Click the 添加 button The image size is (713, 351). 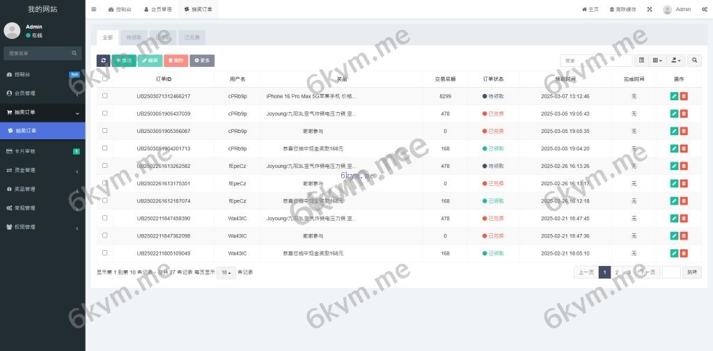(124, 61)
